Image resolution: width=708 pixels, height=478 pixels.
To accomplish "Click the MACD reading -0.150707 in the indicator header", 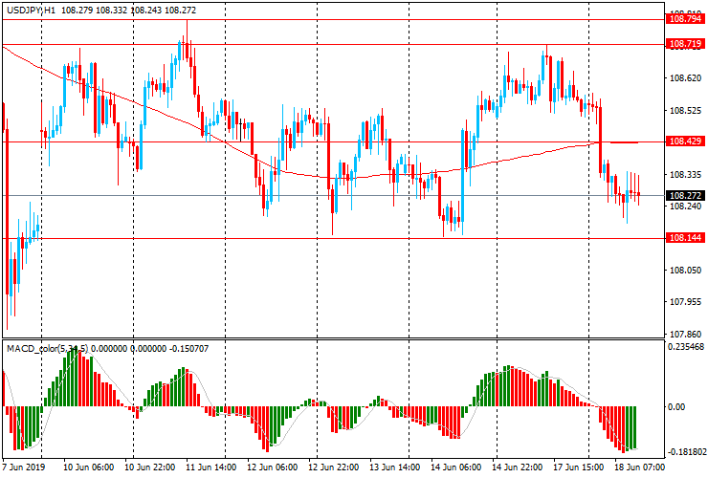I will point(188,348).
